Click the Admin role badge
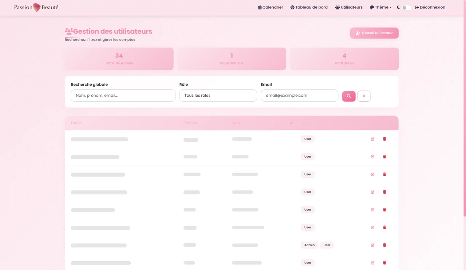The width and height of the screenshot is (466, 270). pos(309,245)
